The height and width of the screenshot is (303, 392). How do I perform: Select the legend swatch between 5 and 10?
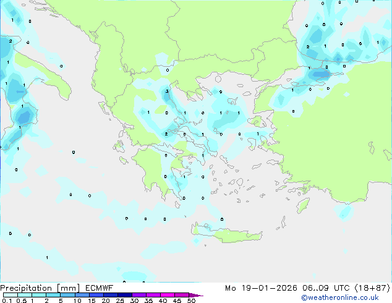tap(67, 295)
